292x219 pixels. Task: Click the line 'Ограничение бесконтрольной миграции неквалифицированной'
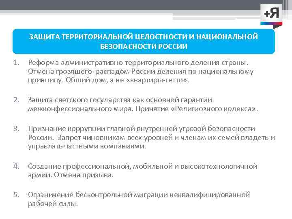coord(139,195)
